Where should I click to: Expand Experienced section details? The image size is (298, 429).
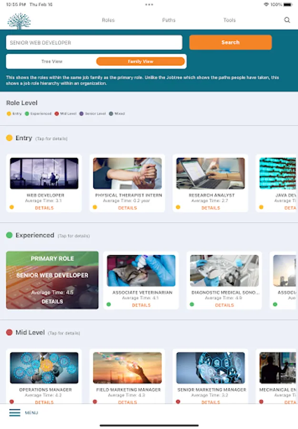click(x=74, y=236)
